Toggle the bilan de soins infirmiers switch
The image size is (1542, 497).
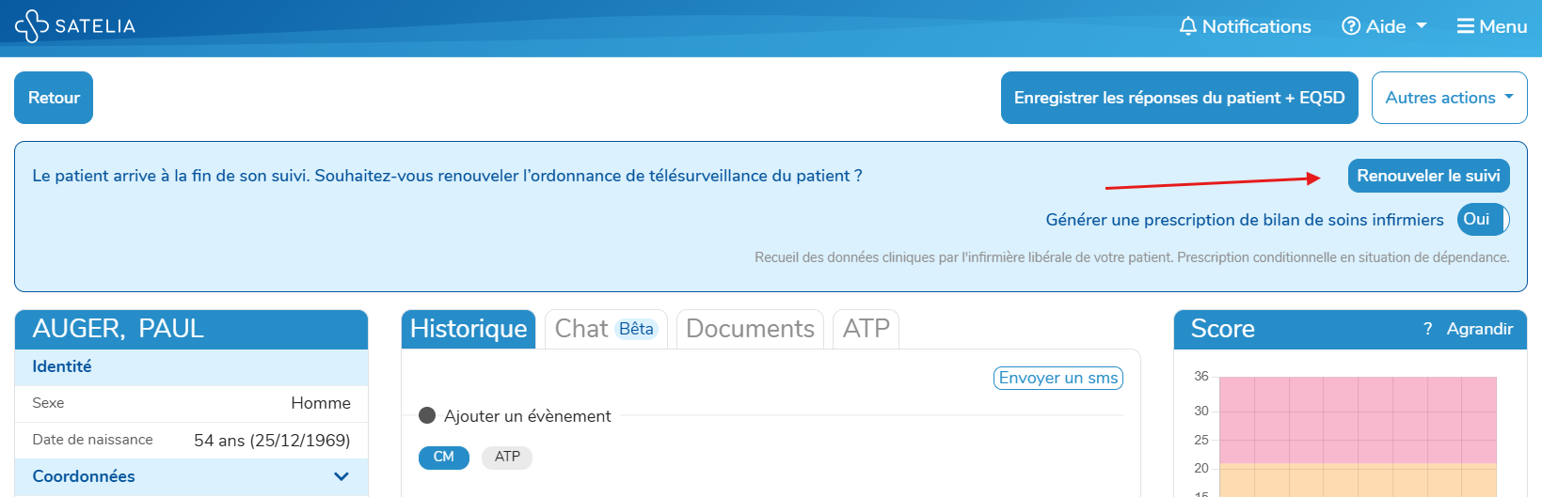(1484, 219)
